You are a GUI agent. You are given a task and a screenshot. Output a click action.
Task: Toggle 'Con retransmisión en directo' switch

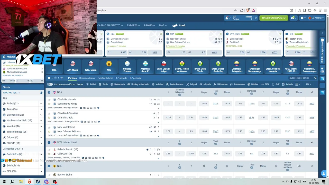[x=50, y=84]
